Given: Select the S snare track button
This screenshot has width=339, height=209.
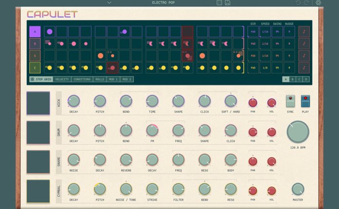Looking at the screenshot, I should [35, 56].
